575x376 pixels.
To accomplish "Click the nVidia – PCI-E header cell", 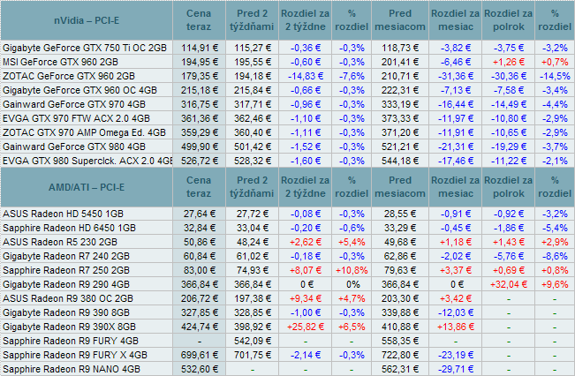I will coord(87,20).
